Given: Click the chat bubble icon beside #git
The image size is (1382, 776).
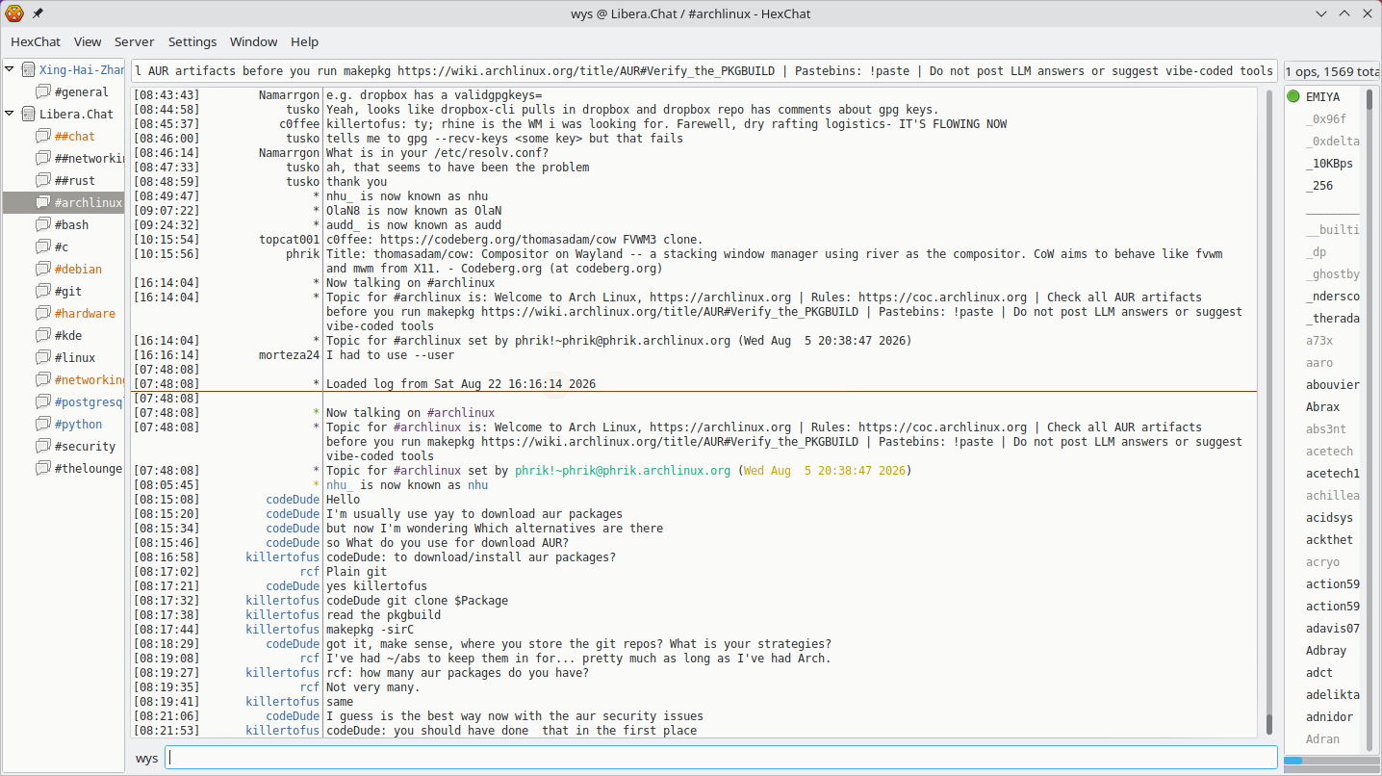Looking at the screenshot, I should pos(43,291).
